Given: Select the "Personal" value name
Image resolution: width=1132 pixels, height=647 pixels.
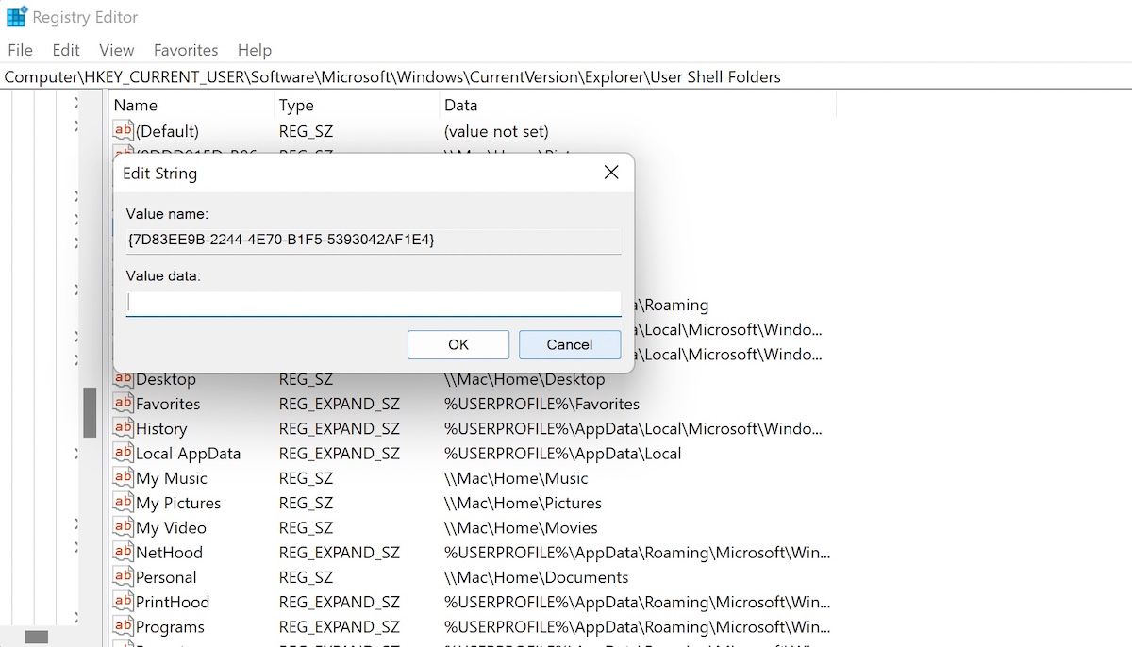Looking at the screenshot, I should pos(166,577).
